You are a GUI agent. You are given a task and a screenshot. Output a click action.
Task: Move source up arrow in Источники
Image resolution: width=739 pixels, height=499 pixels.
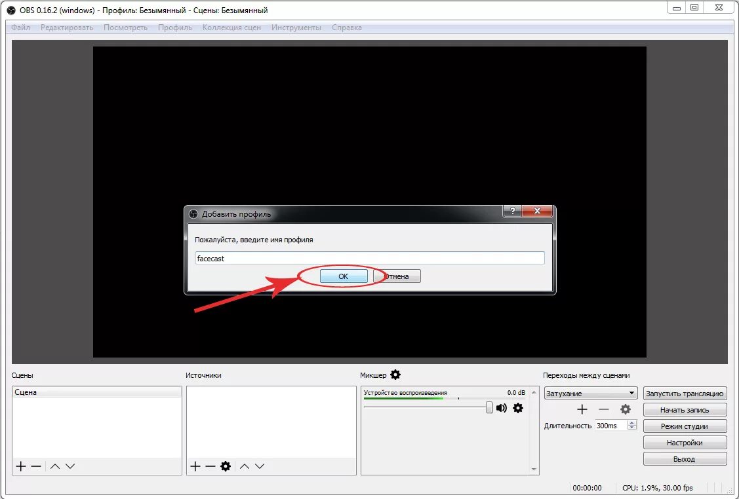pyautogui.click(x=244, y=466)
